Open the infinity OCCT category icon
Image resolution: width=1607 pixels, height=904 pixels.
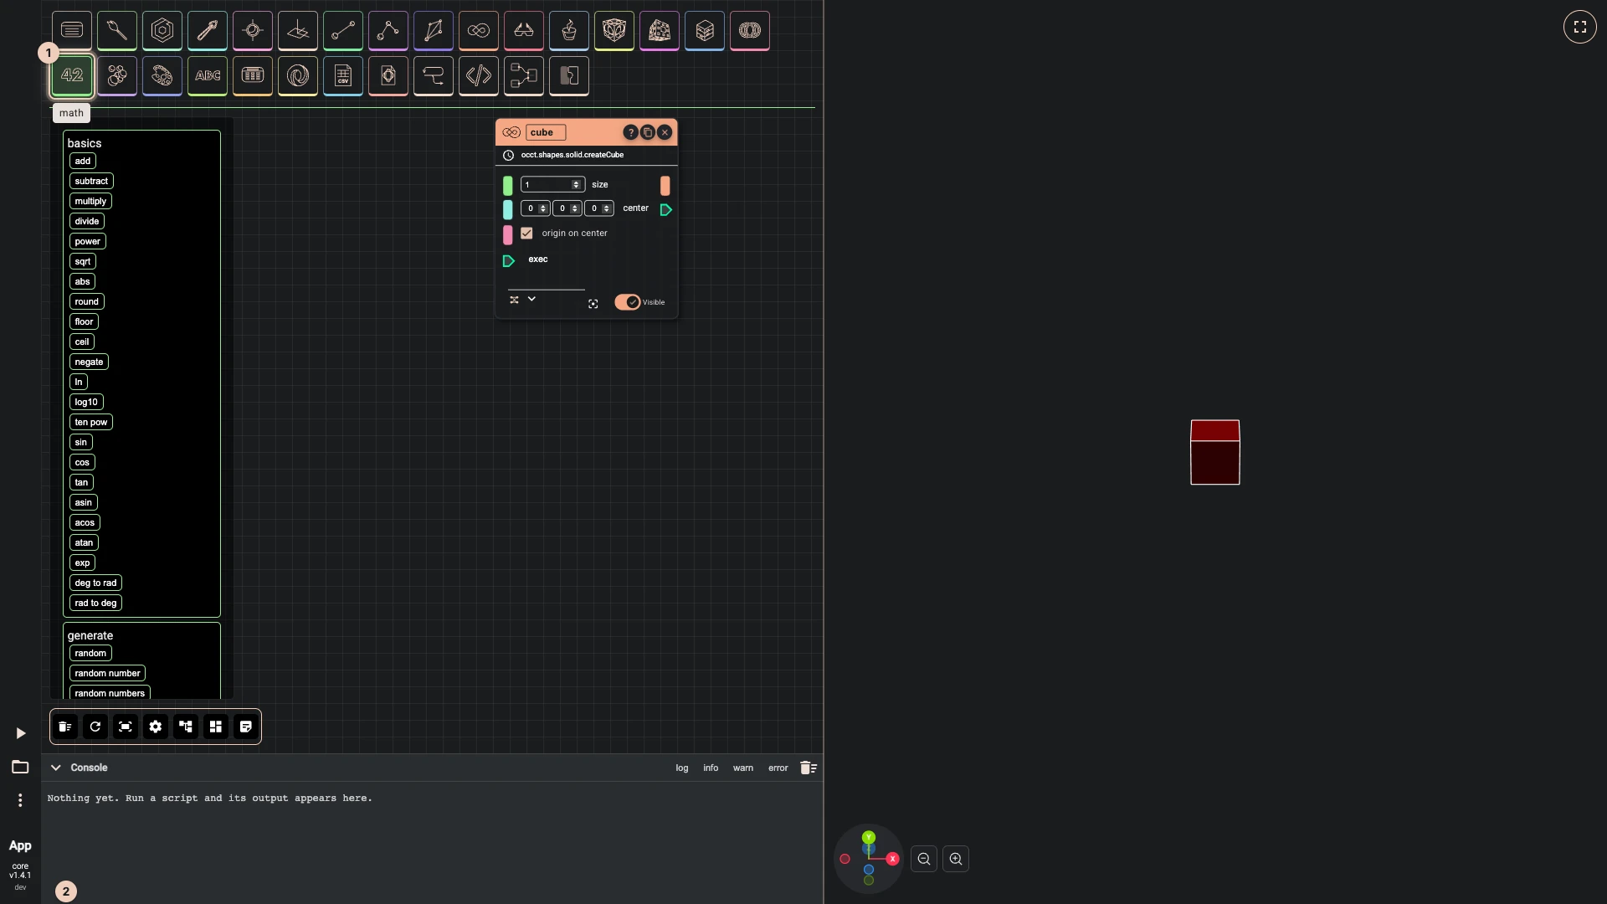pos(479,30)
